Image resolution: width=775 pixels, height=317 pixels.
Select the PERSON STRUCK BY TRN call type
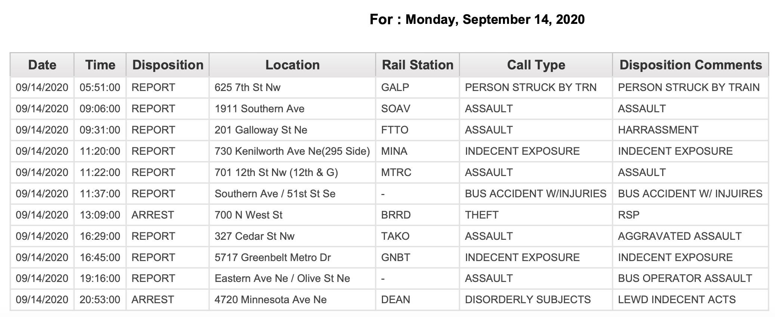coord(531,87)
